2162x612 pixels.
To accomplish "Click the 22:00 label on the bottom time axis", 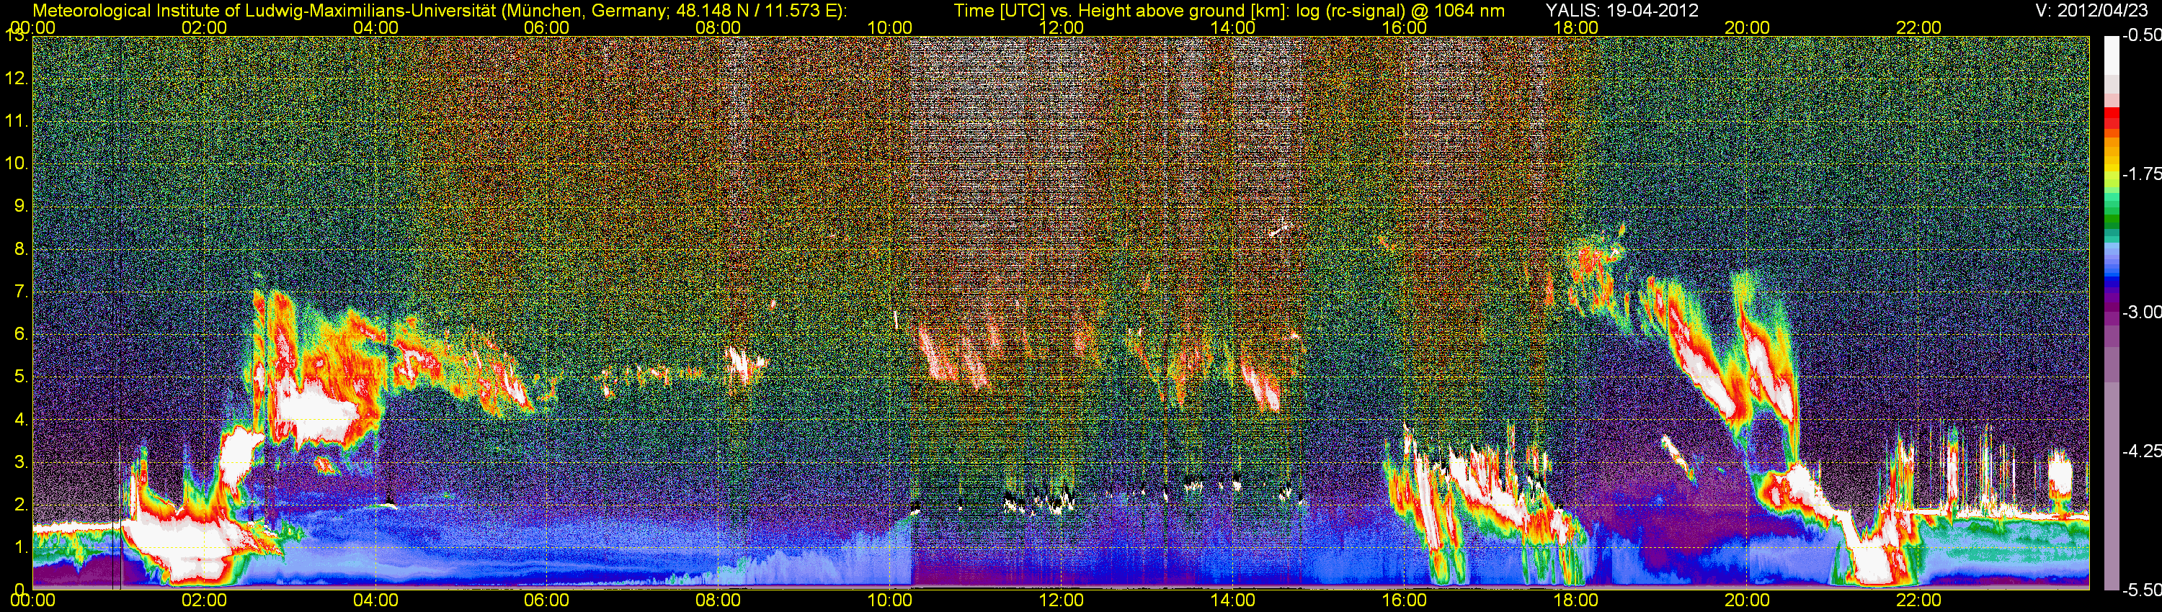I will pos(1918,600).
